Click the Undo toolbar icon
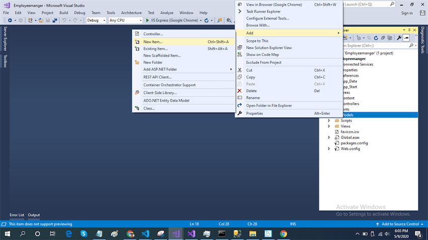 (64, 21)
